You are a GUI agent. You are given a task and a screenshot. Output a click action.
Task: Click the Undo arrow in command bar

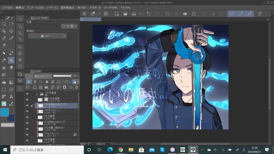[148, 14]
